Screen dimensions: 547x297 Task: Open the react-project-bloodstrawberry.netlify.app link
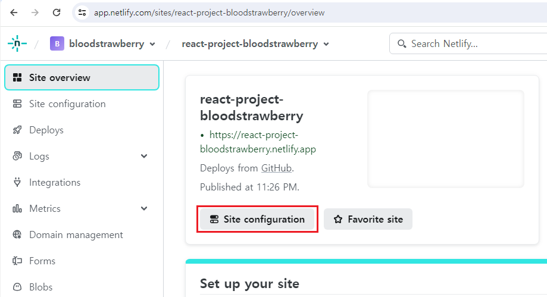258,142
